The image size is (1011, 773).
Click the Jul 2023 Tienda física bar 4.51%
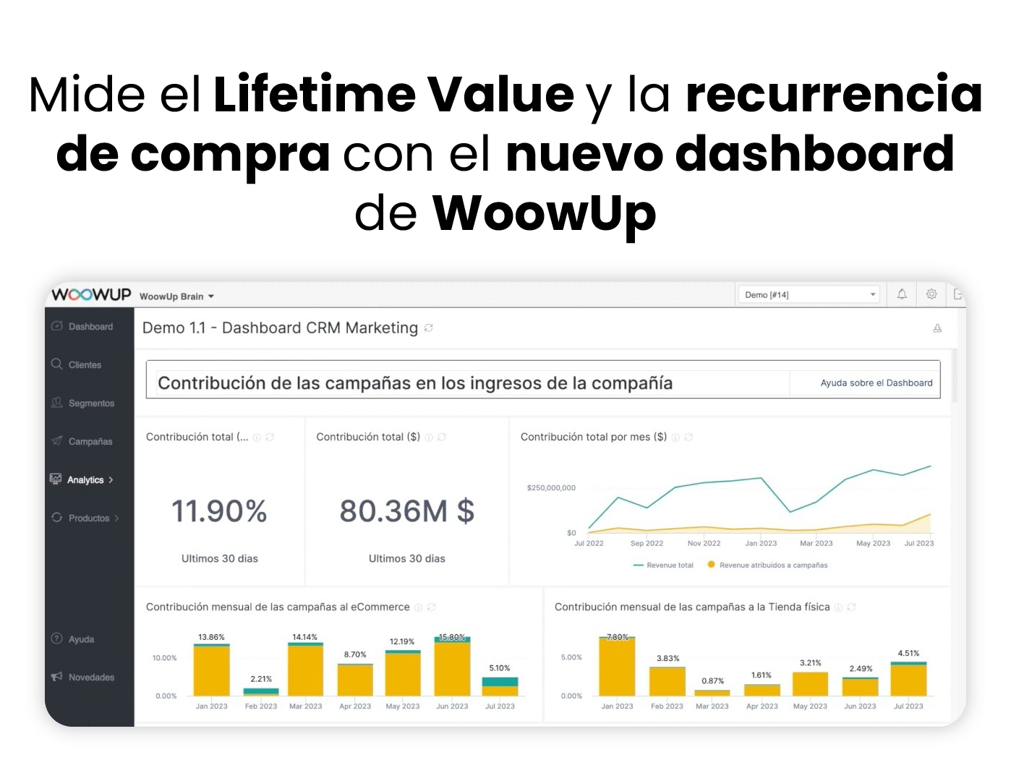tap(909, 679)
